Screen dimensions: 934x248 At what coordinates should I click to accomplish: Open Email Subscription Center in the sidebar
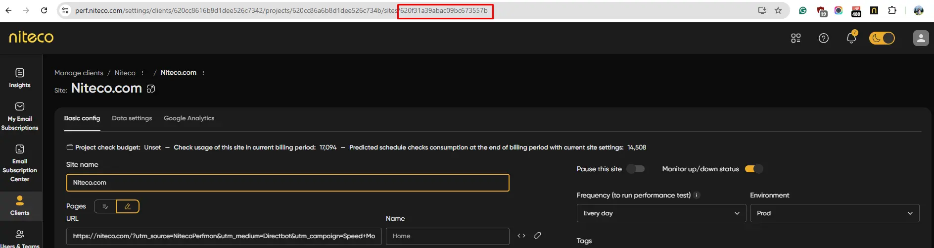click(20, 163)
